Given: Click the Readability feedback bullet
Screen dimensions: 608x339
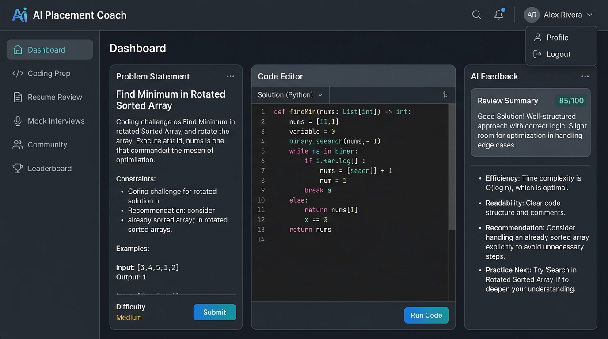Looking at the screenshot, I should click(525, 208).
